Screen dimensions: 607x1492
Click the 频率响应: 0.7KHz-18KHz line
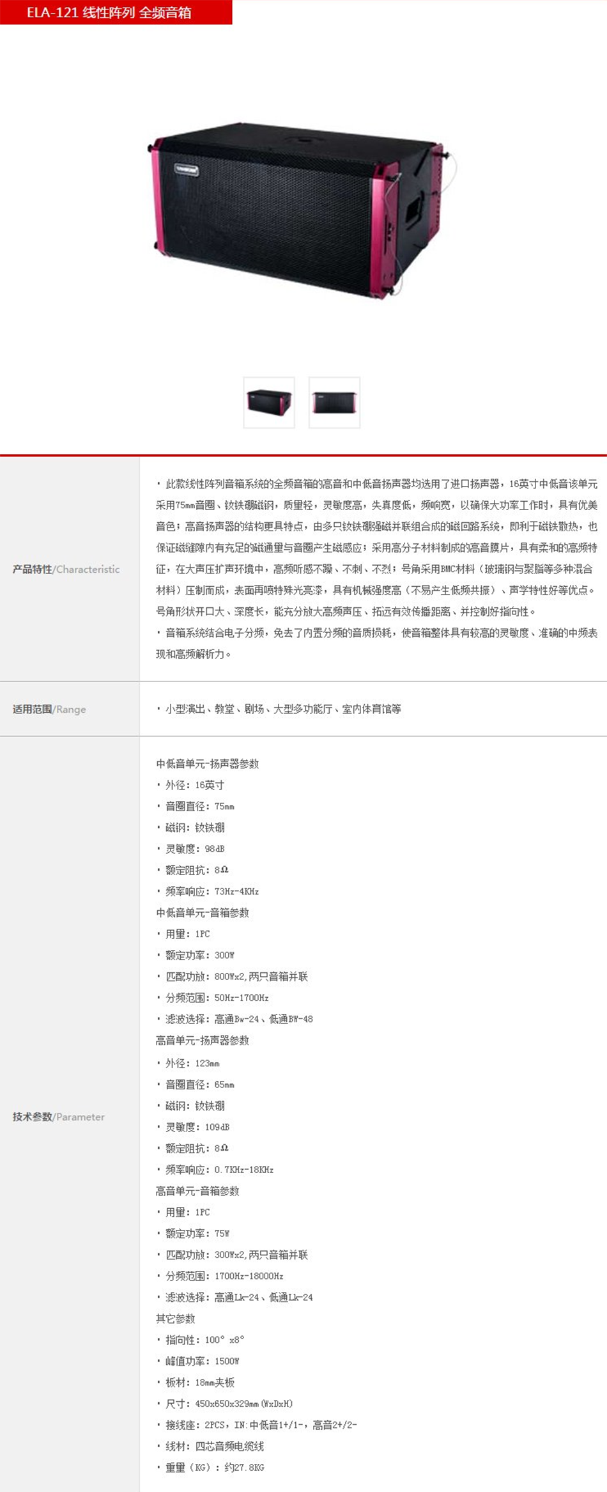[215, 1170]
